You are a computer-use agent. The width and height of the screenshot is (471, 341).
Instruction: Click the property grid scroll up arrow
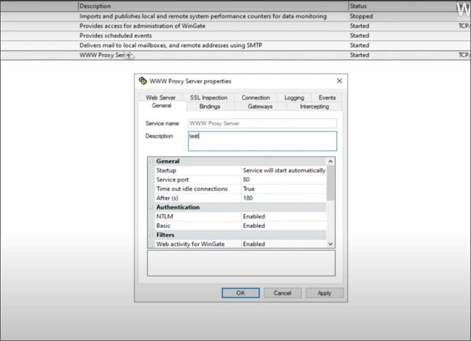(x=331, y=162)
